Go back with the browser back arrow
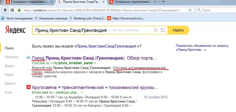 click(x=5, y=10)
